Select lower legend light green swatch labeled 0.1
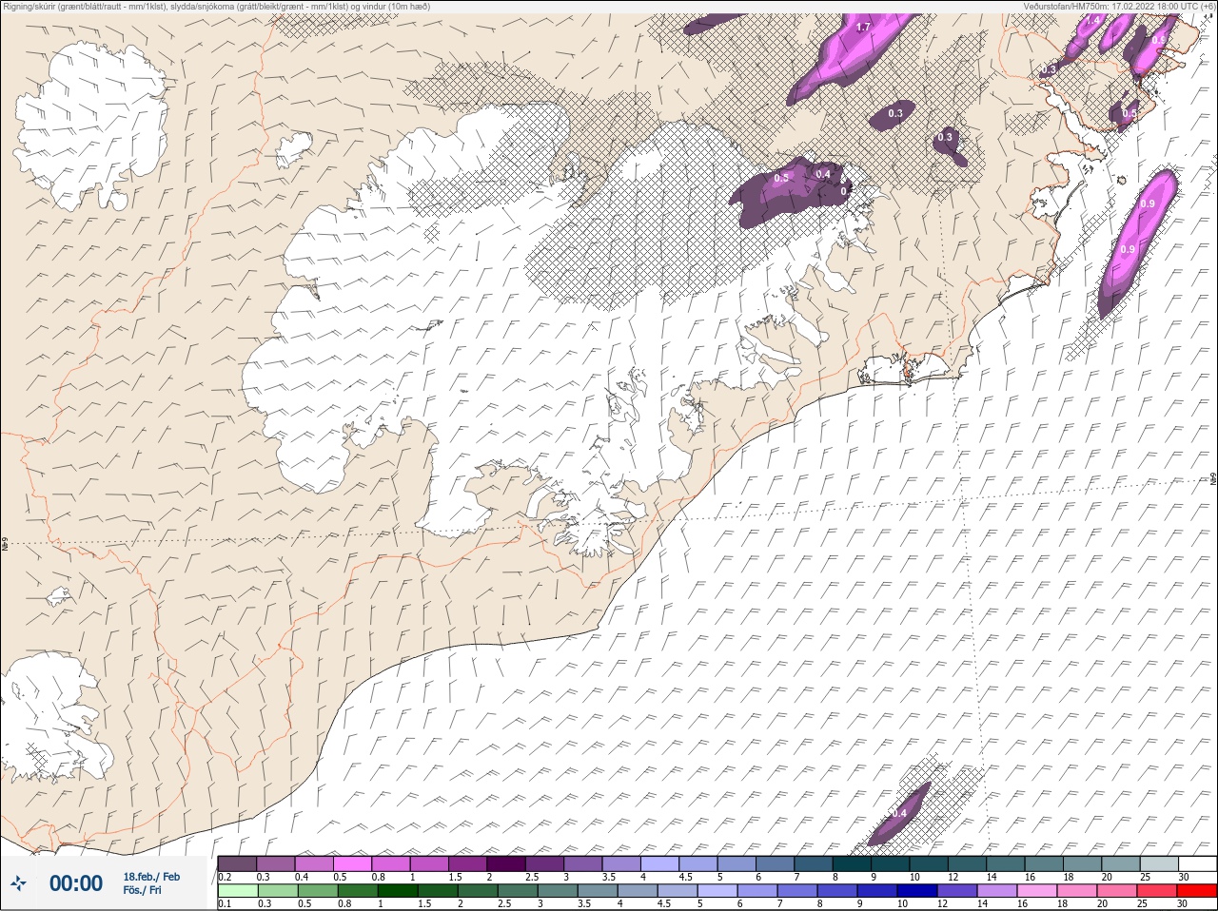Viewport: 1218px width, 911px height. 237,891
